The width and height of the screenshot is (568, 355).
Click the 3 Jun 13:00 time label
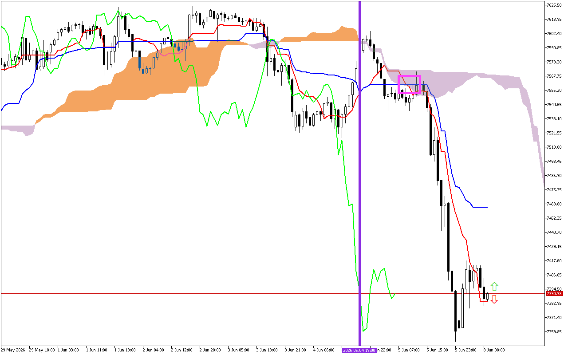268,350
